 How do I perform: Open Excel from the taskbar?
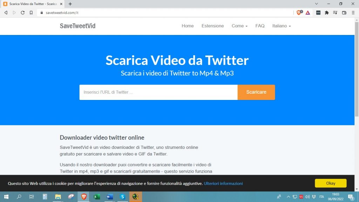(x=96, y=197)
